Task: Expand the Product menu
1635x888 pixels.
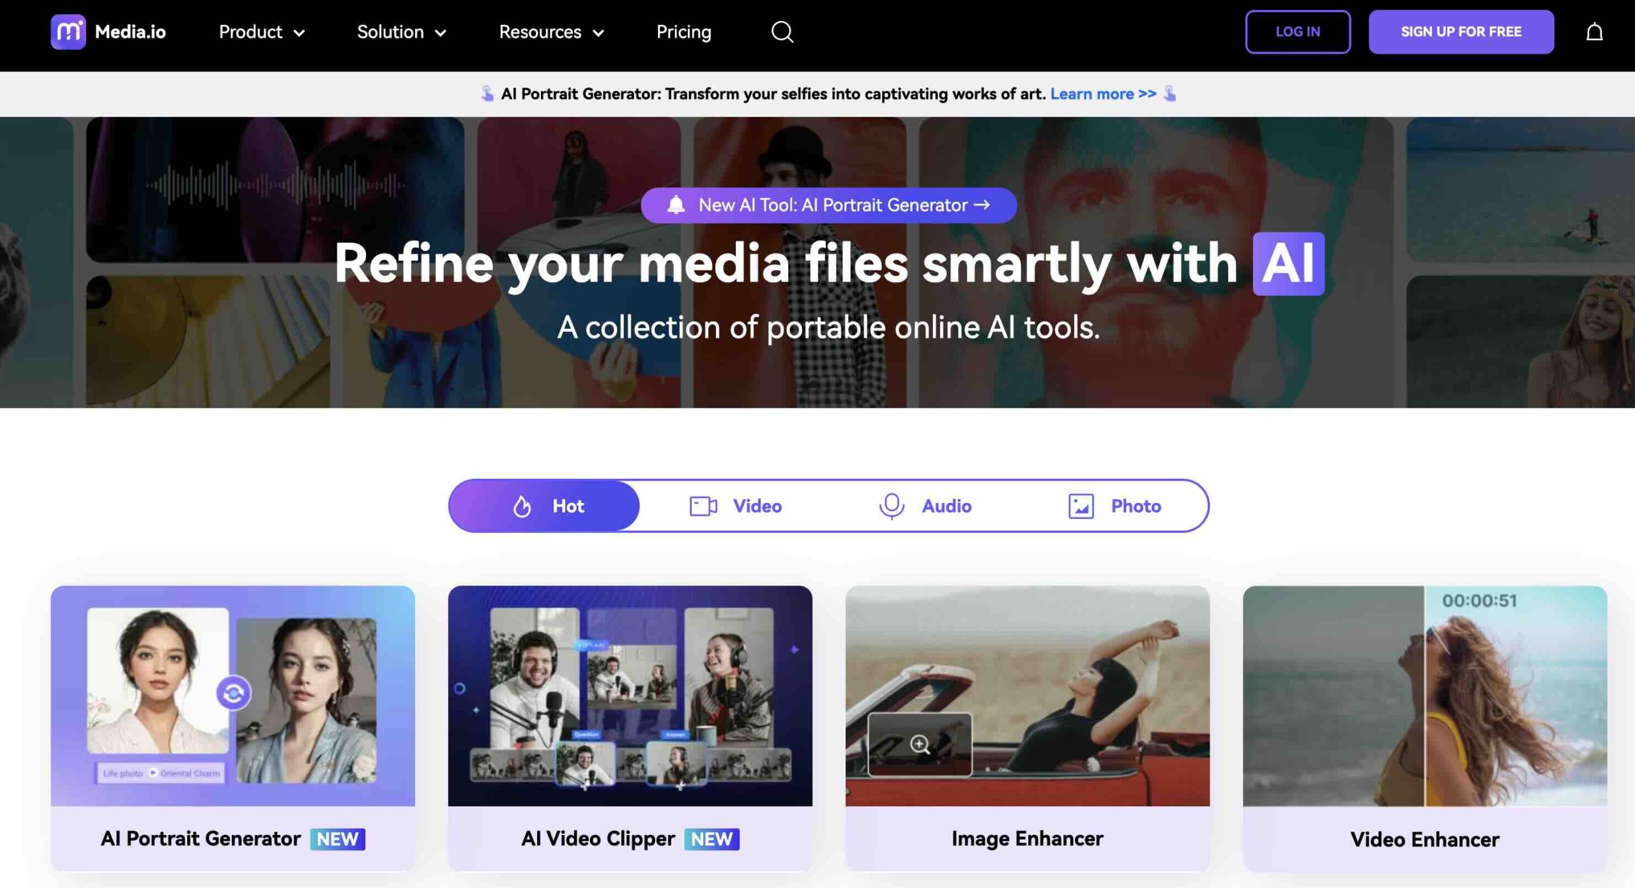Action: [259, 31]
